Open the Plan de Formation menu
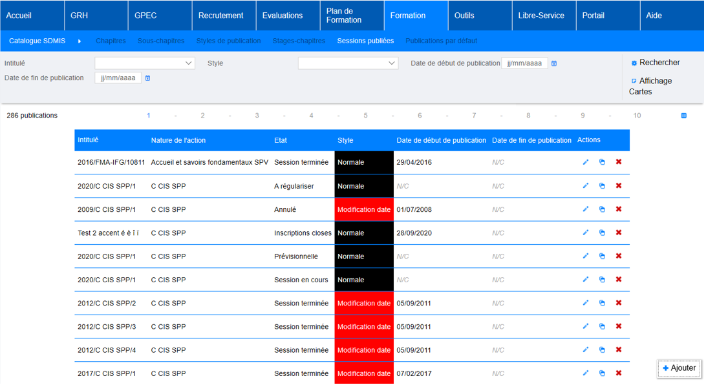 (351, 16)
